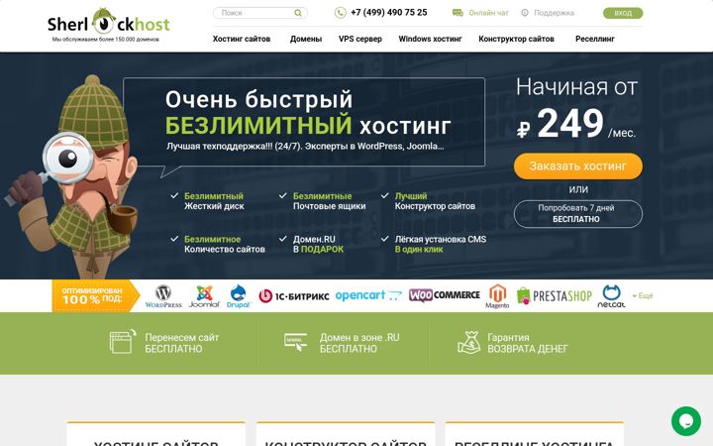The image size is (713, 446).
Task: Click the Sherlockhost logo
Action: (108, 22)
